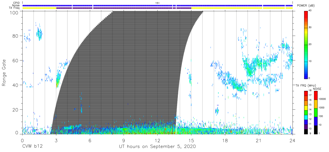Click the power scale value '40'
This screenshot has height=152, width=329.
pyautogui.click(x=310, y=11)
